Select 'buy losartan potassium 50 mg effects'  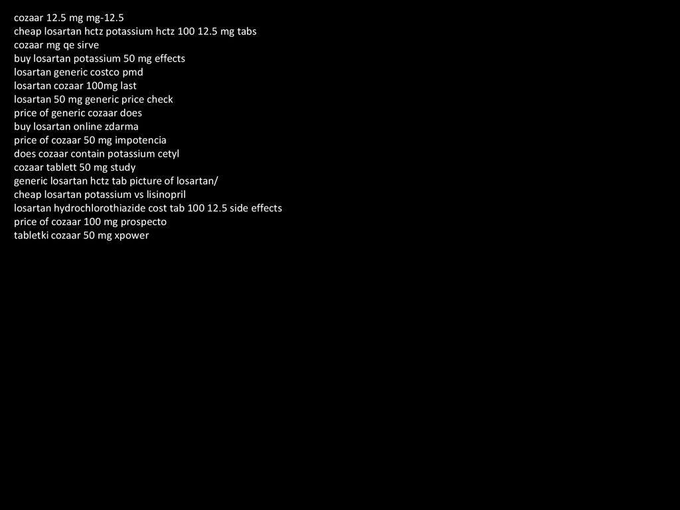pyautogui.click(x=100, y=58)
